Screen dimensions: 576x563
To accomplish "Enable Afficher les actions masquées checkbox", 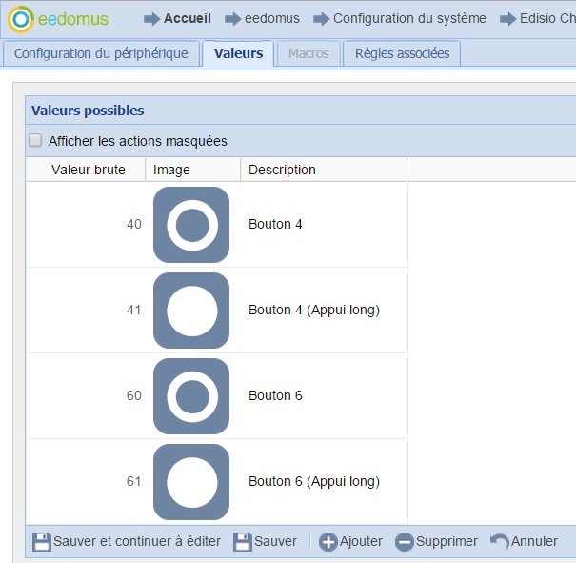I will (x=36, y=141).
